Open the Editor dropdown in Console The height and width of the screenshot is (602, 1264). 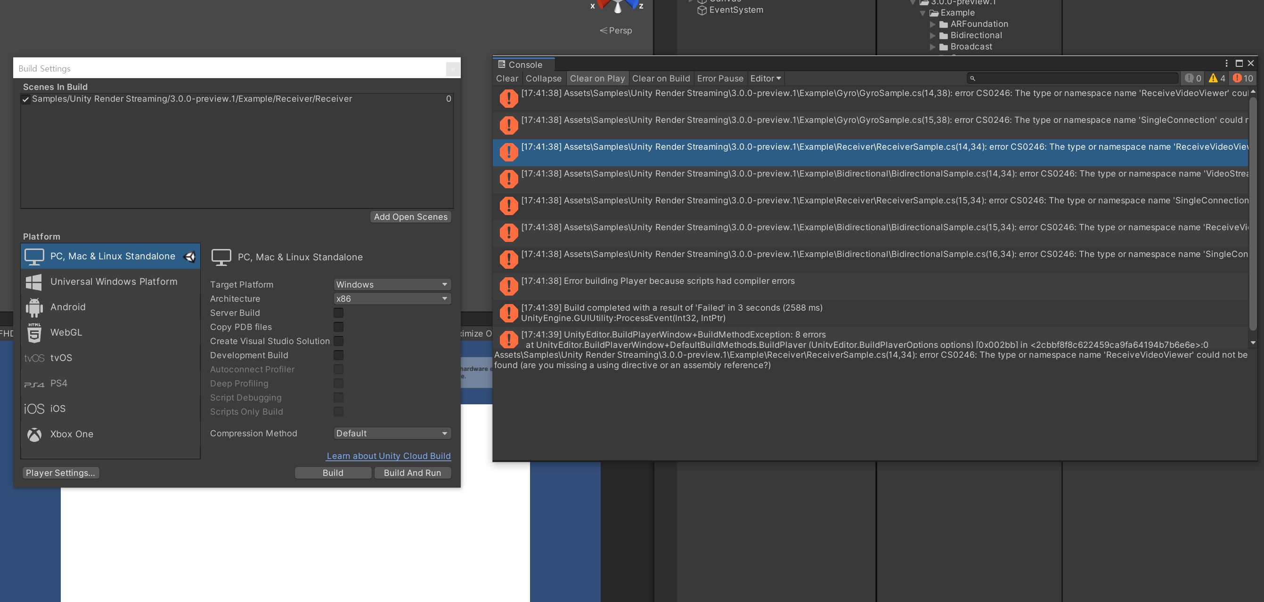coord(765,79)
